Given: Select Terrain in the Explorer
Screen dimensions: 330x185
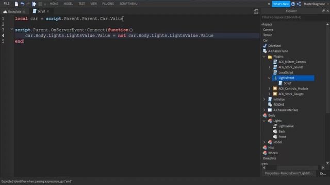Looking at the screenshot, I should pos(268,35).
